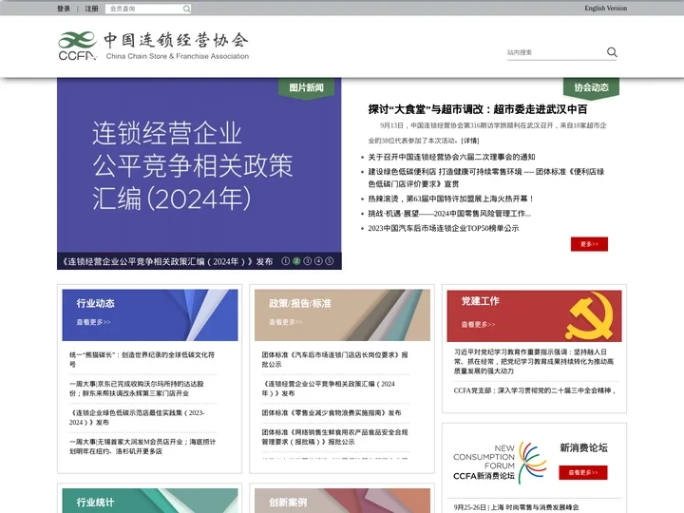Open 9月25-26日 上海 时尚零售与消费发展峰会
The width and height of the screenshot is (684, 513).
(x=517, y=507)
